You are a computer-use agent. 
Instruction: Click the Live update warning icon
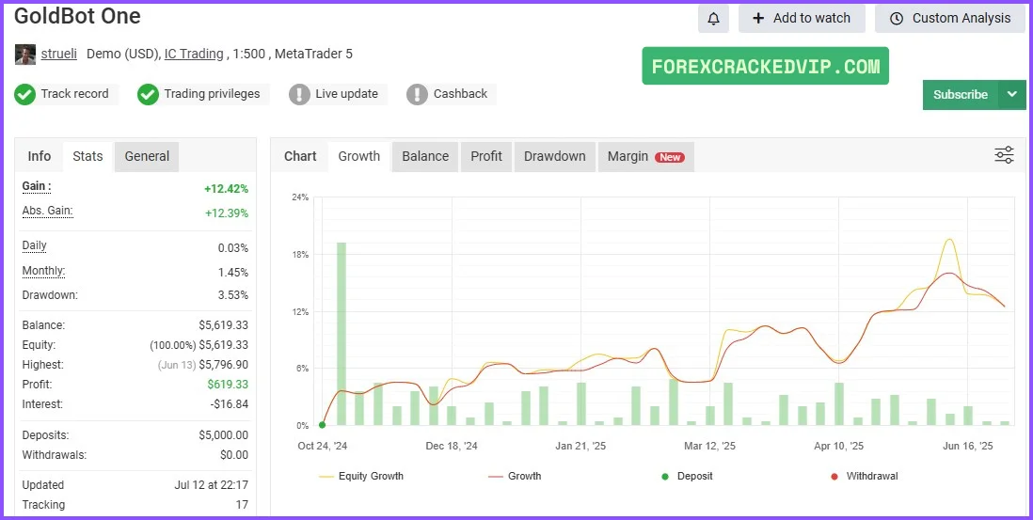[x=299, y=94]
